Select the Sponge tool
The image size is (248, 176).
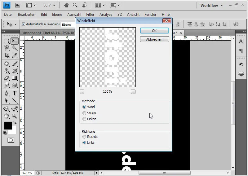click(15, 85)
